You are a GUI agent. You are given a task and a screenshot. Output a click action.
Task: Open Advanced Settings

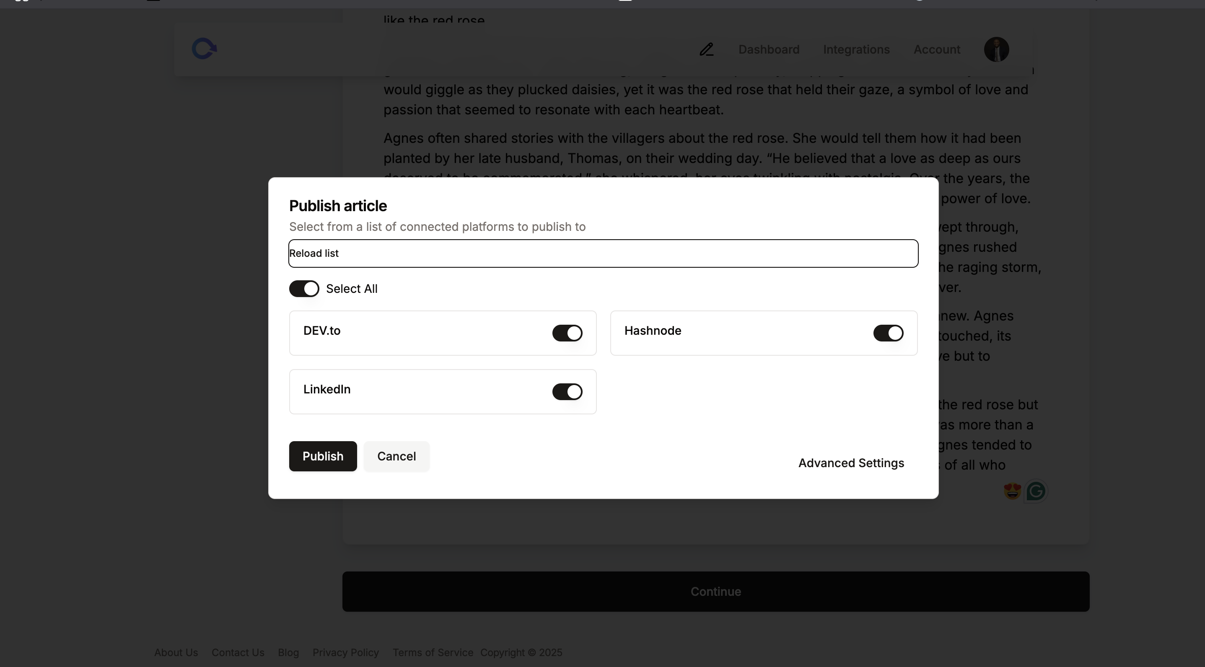pos(851,463)
